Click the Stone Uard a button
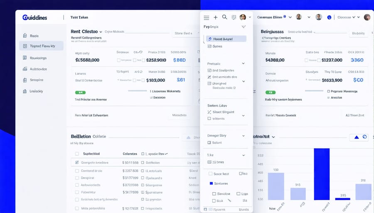374x213 pixels. pyautogui.click(x=185, y=33)
